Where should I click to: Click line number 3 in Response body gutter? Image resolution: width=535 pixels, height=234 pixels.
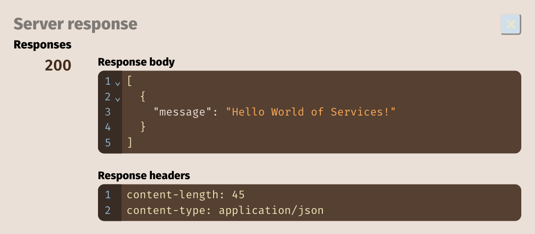(108, 112)
